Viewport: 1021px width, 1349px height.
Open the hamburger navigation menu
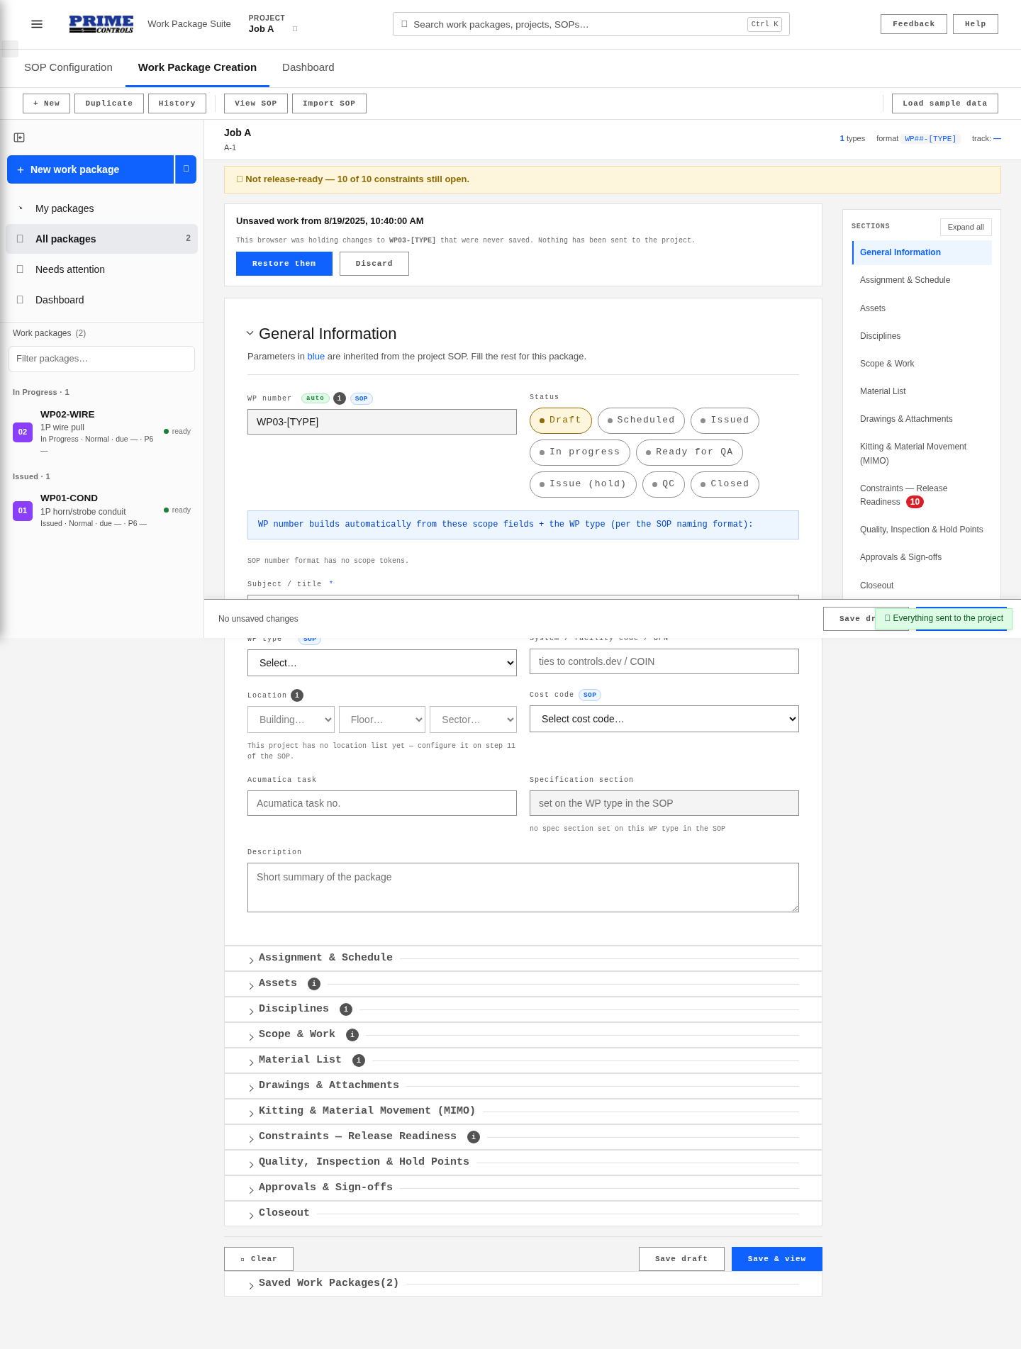pyautogui.click(x=37, y=24)
